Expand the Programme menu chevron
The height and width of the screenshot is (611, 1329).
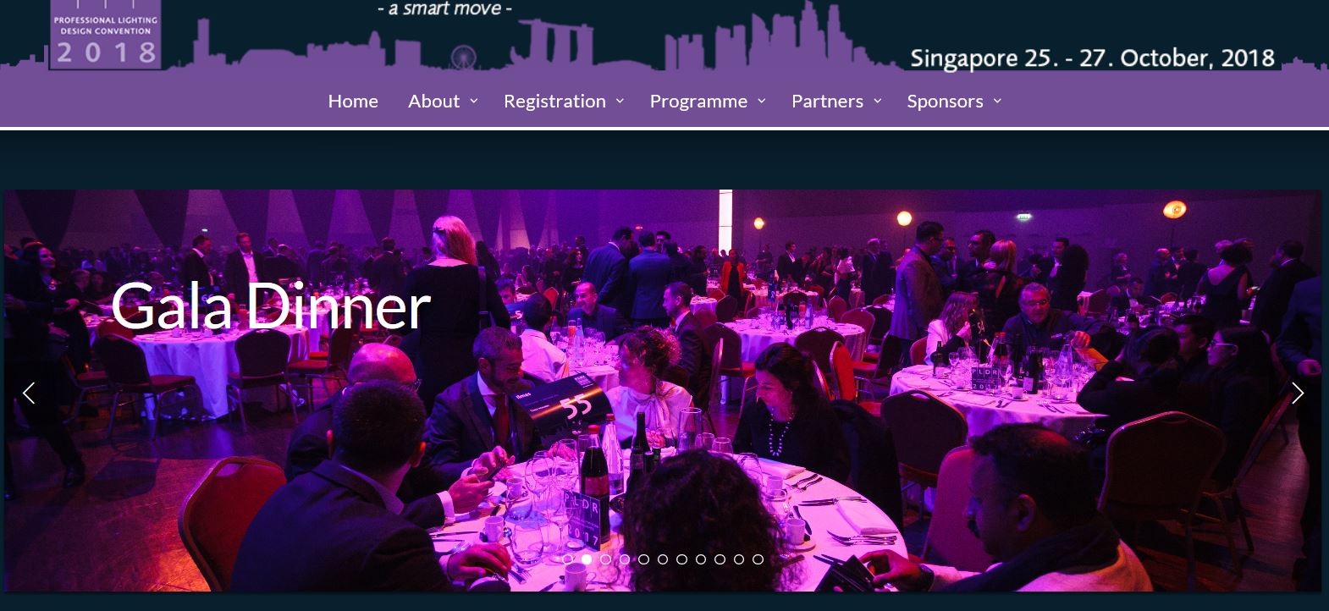(761, 101)
